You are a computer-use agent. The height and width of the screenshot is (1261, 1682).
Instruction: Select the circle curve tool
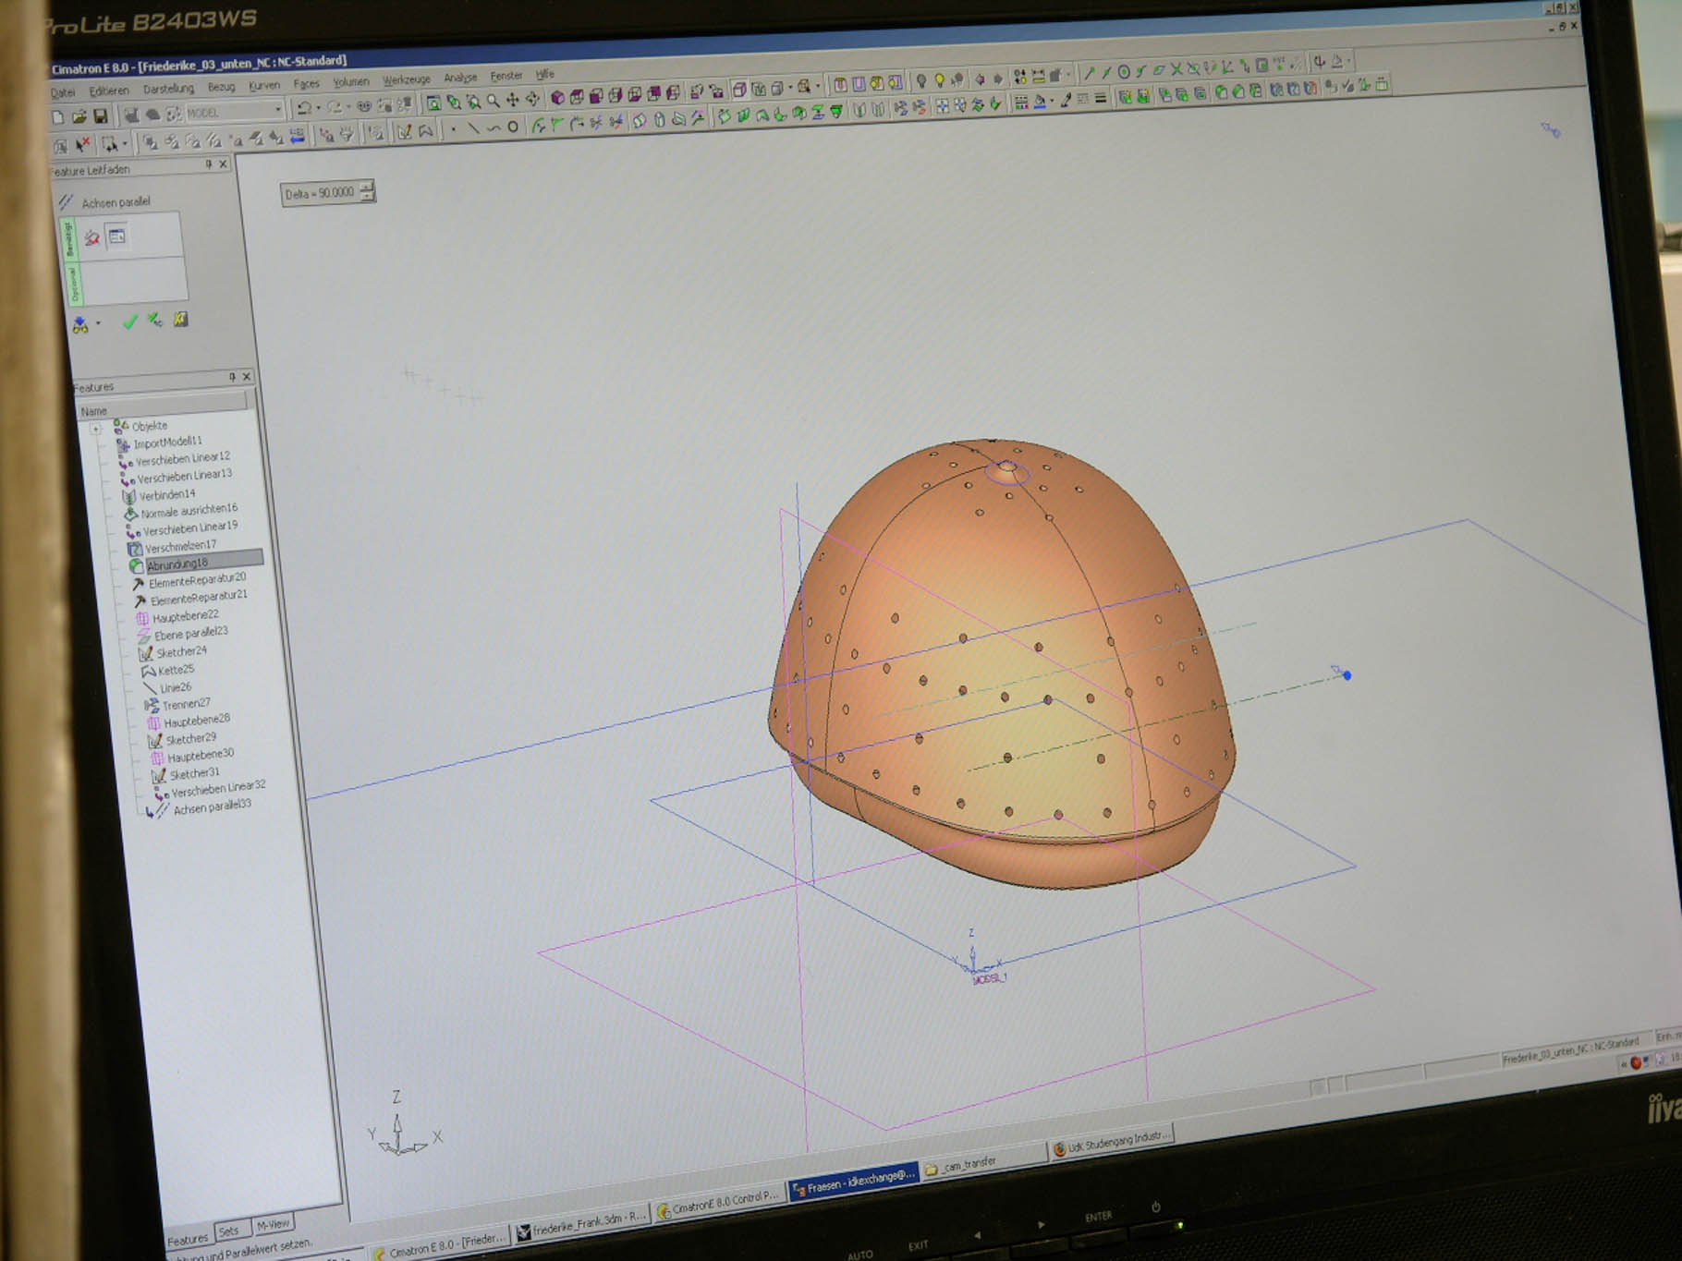pyautogui.click(x=513, y=127)
